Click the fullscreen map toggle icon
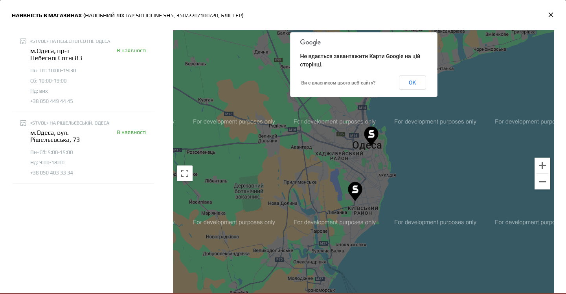 pyautogui.click(x=185, y=173)
